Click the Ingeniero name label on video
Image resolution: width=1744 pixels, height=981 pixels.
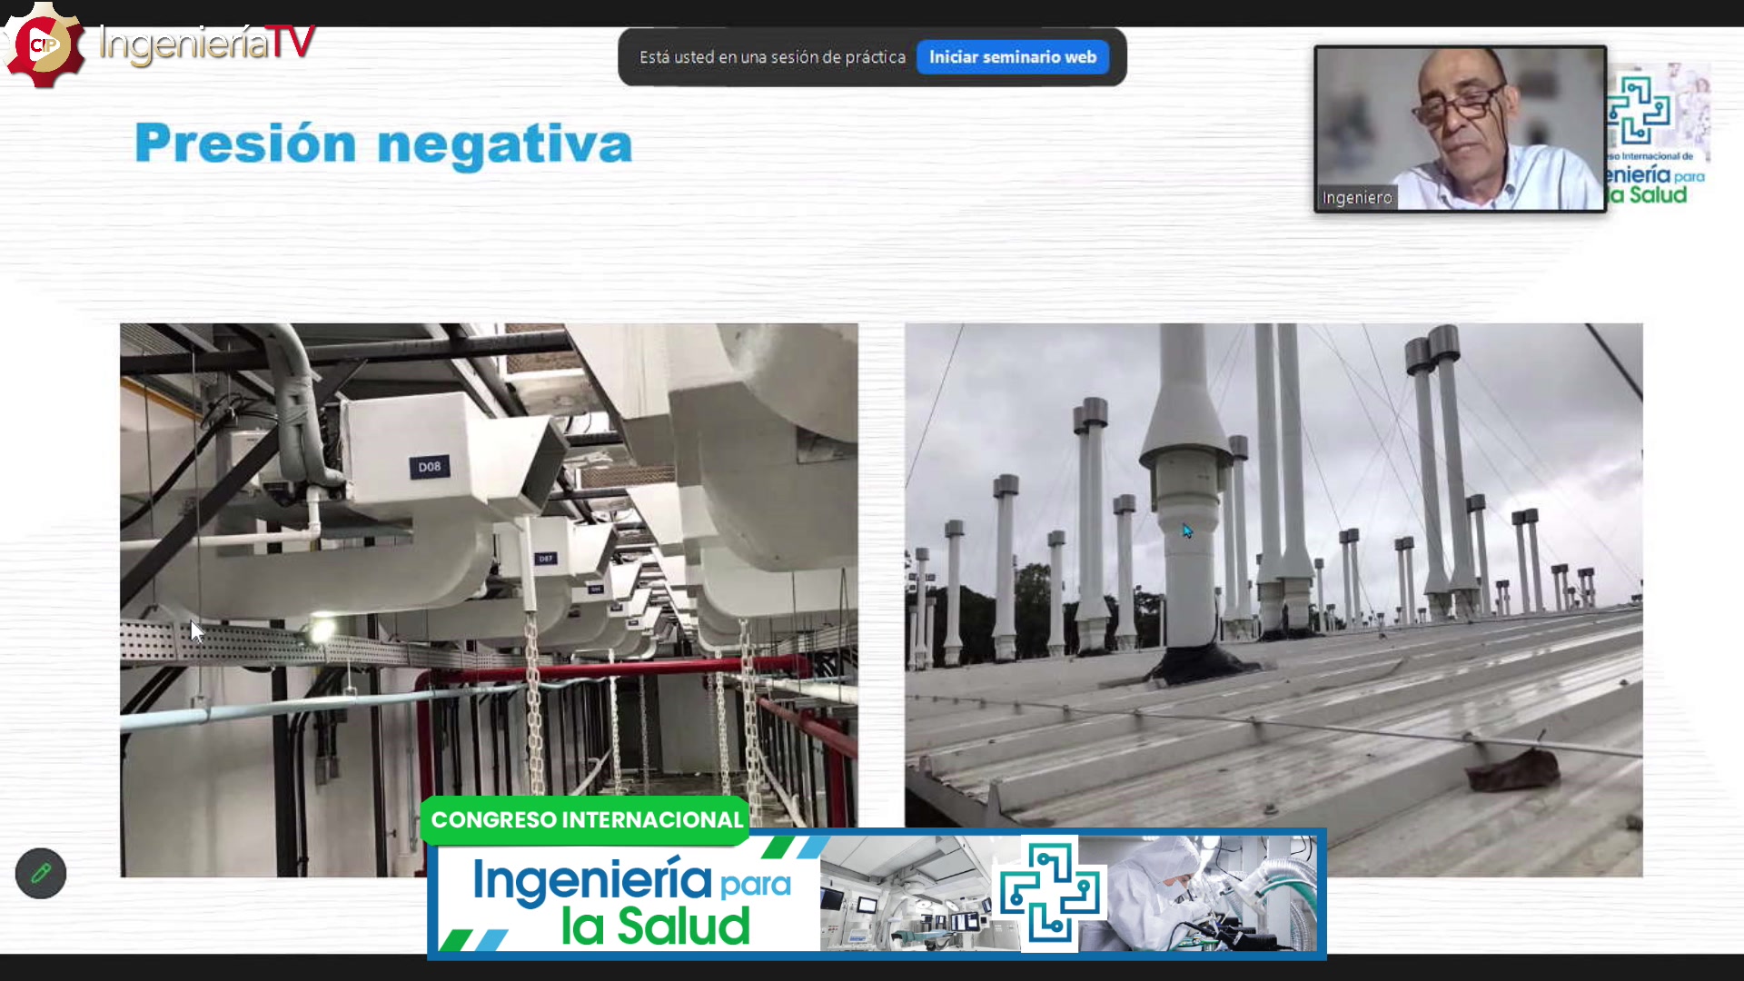tap(1357, 198)
